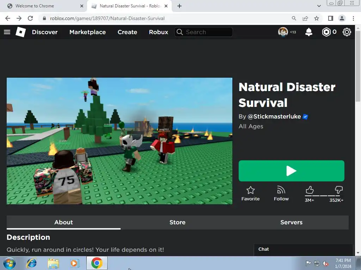
Task: Click the verified badge next to Stickmasterluke
Action: (x=305, y=117)
